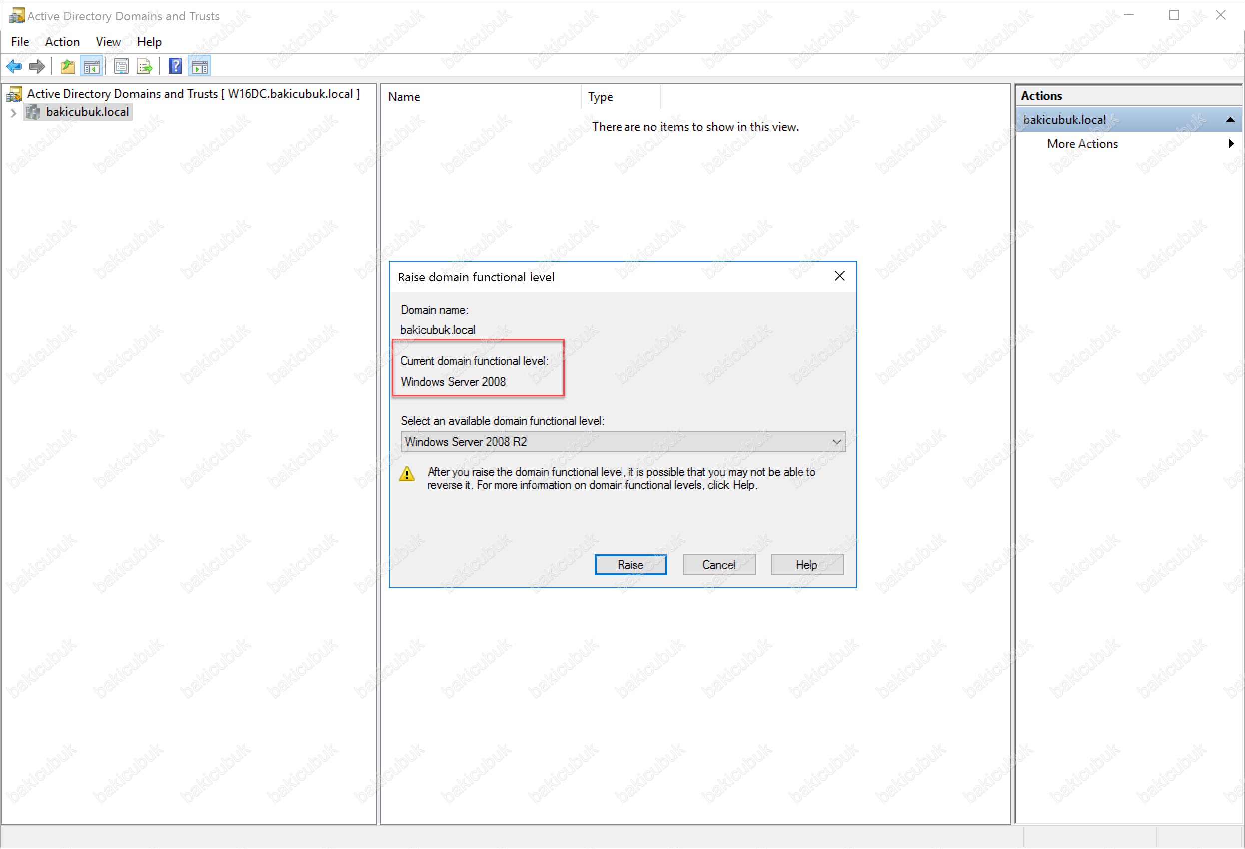Maximize the main window
Screen dimensions: 1245x849
pos(1174,15)
